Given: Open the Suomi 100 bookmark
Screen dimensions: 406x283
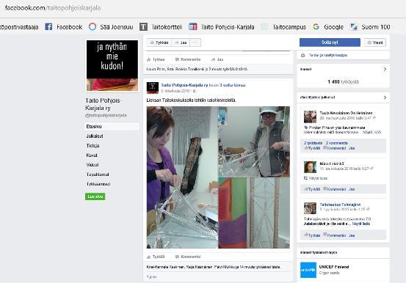Looking at the screenshot, I should (370, 27).
